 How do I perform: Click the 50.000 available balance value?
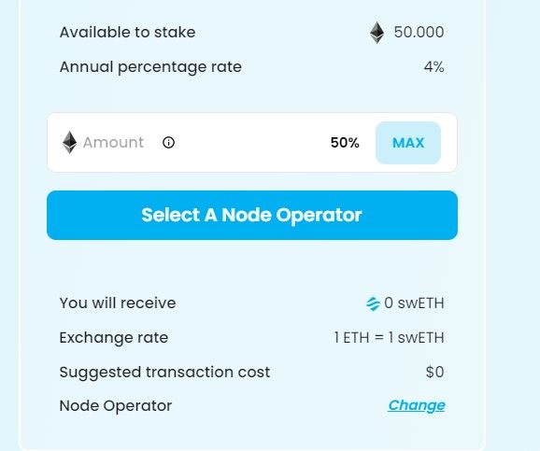click(x=419, y=33)
